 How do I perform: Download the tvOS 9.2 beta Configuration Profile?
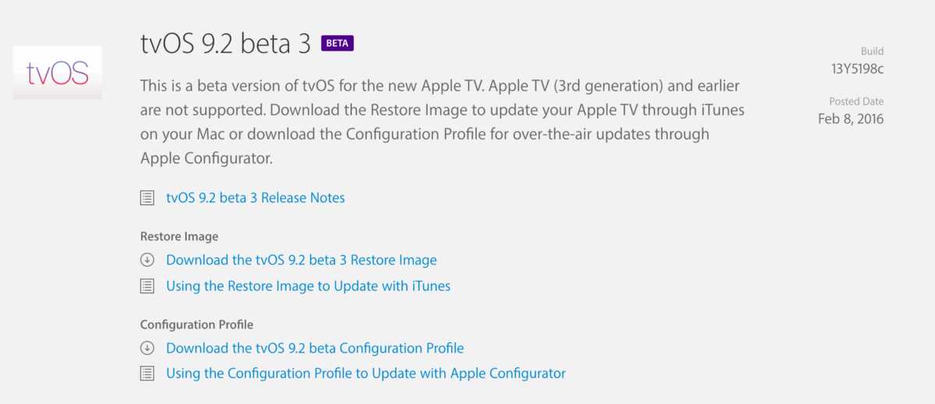(315, 349)
